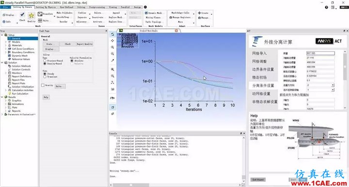Image resolution: width=349 pixels, height=187 pixels.
Task: Click the Scale button in the task page
Action: [x=51, y=44]
